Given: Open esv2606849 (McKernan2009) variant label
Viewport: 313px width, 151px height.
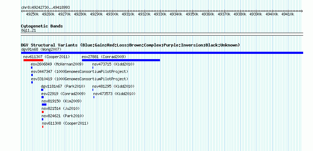Looking at the screenshot, I should pos(57,64).
